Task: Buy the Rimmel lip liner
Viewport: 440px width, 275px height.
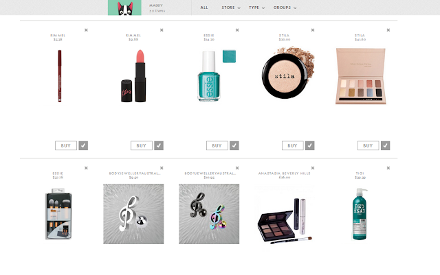Action: [66, 145]
